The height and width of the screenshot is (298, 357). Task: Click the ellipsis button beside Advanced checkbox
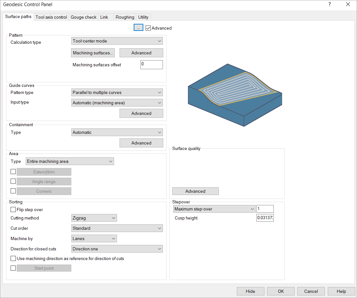coord(138,28)
